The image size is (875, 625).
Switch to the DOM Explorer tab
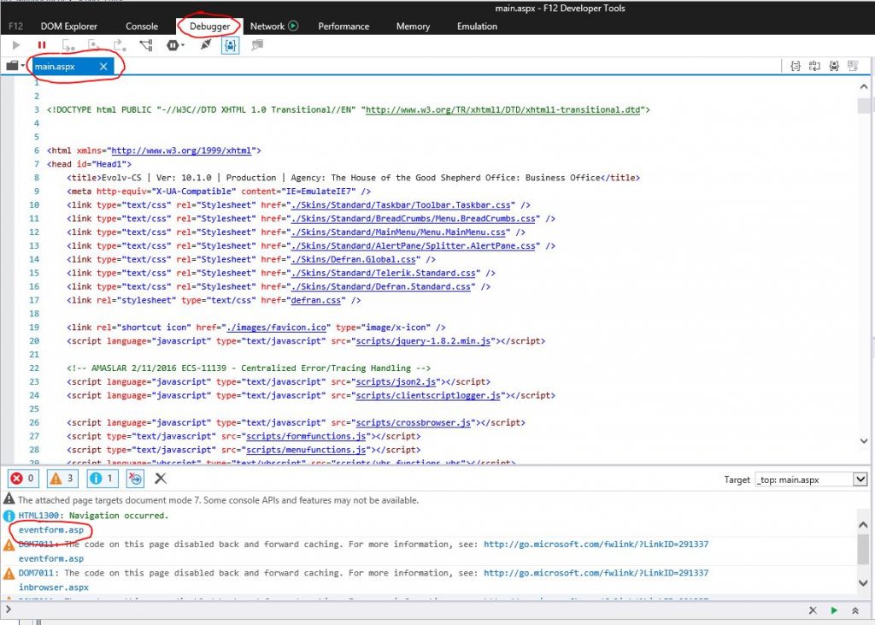(x=69, y=27)
